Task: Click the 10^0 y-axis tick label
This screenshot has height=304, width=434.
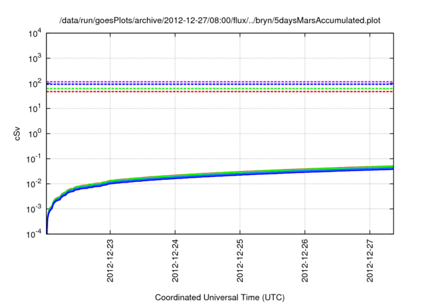Action: click(x=35, y=134)
